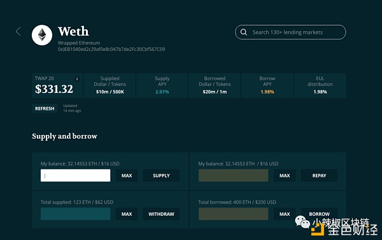Image resolution: width=382 pixels, height=240 pixels.
Task: Click MAX beside the Withdraw button
Action: (127, 214)
